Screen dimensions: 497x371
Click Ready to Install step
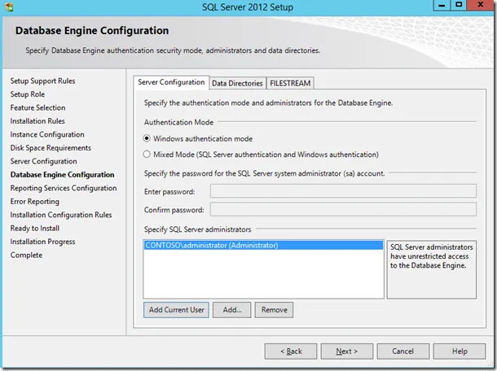34,229
